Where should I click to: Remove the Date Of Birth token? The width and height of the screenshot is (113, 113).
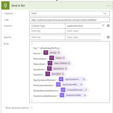pyautogui.click(x=69, y=63)
